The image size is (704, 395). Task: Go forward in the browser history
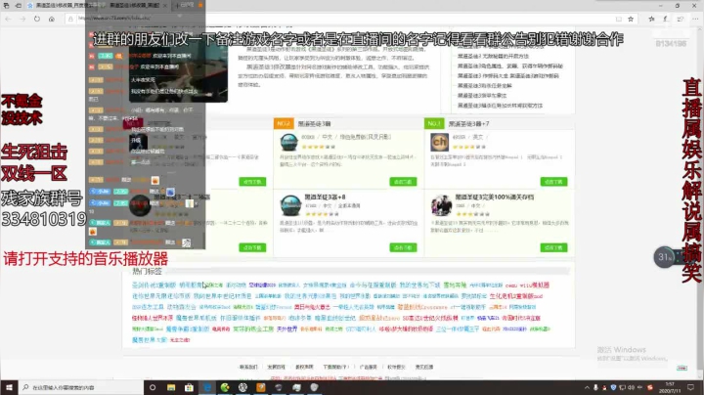click(22, 19)
